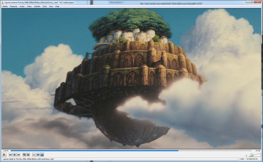
Task: Open the Playback menu
Action: (14, 6)
